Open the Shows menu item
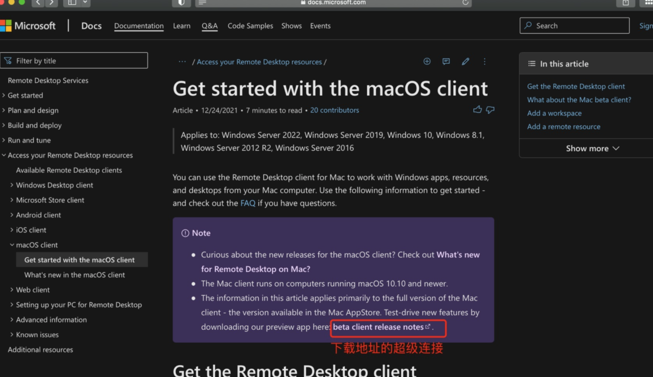Image resolution: width=653 pixels, height=377 pixels. point(291,26)
